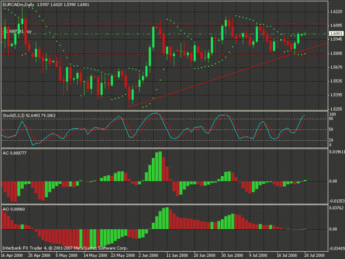The height and width of the screenshot is (259, 345).
Task: Click the 25 Apr 2008 date label
Action: click(x=39, y=255)
